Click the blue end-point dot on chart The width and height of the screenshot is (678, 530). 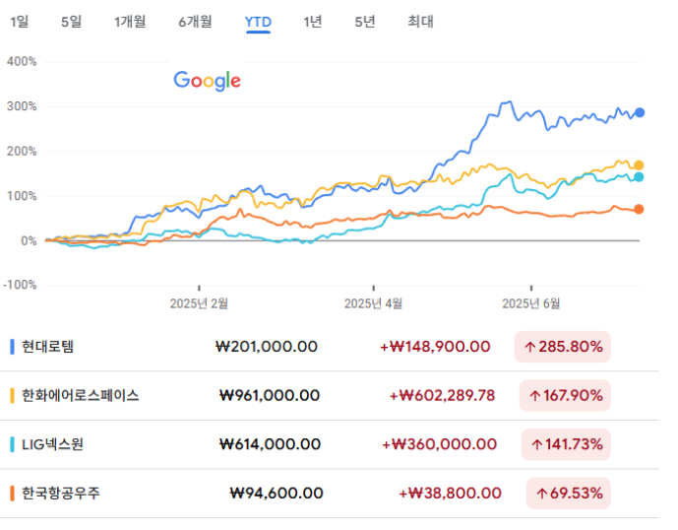[x=639, y=112]
